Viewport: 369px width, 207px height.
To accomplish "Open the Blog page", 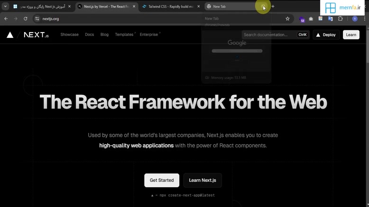I will tap(104, 34).
